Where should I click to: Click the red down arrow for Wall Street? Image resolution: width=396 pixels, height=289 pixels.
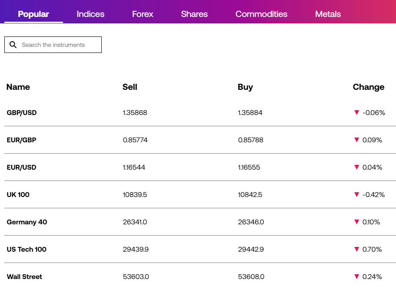coord(356,277)
